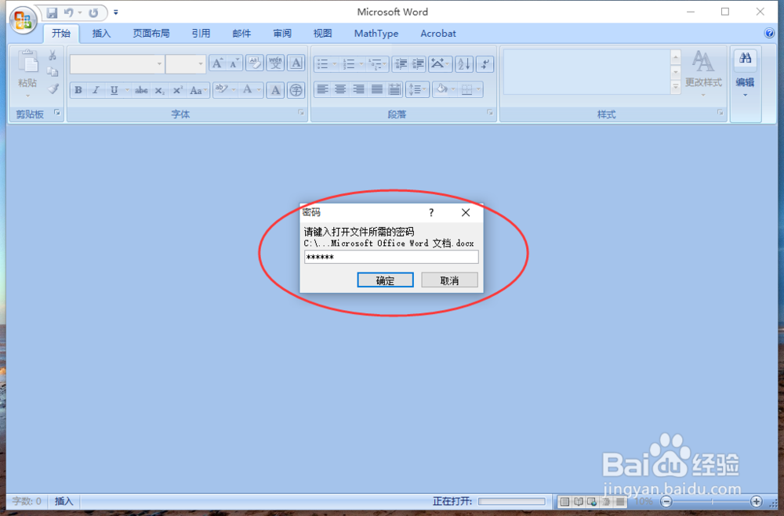Open the Customize Quick Access Toolbar arrow
This screenshot has width=784, height=516.
point(116,13)
